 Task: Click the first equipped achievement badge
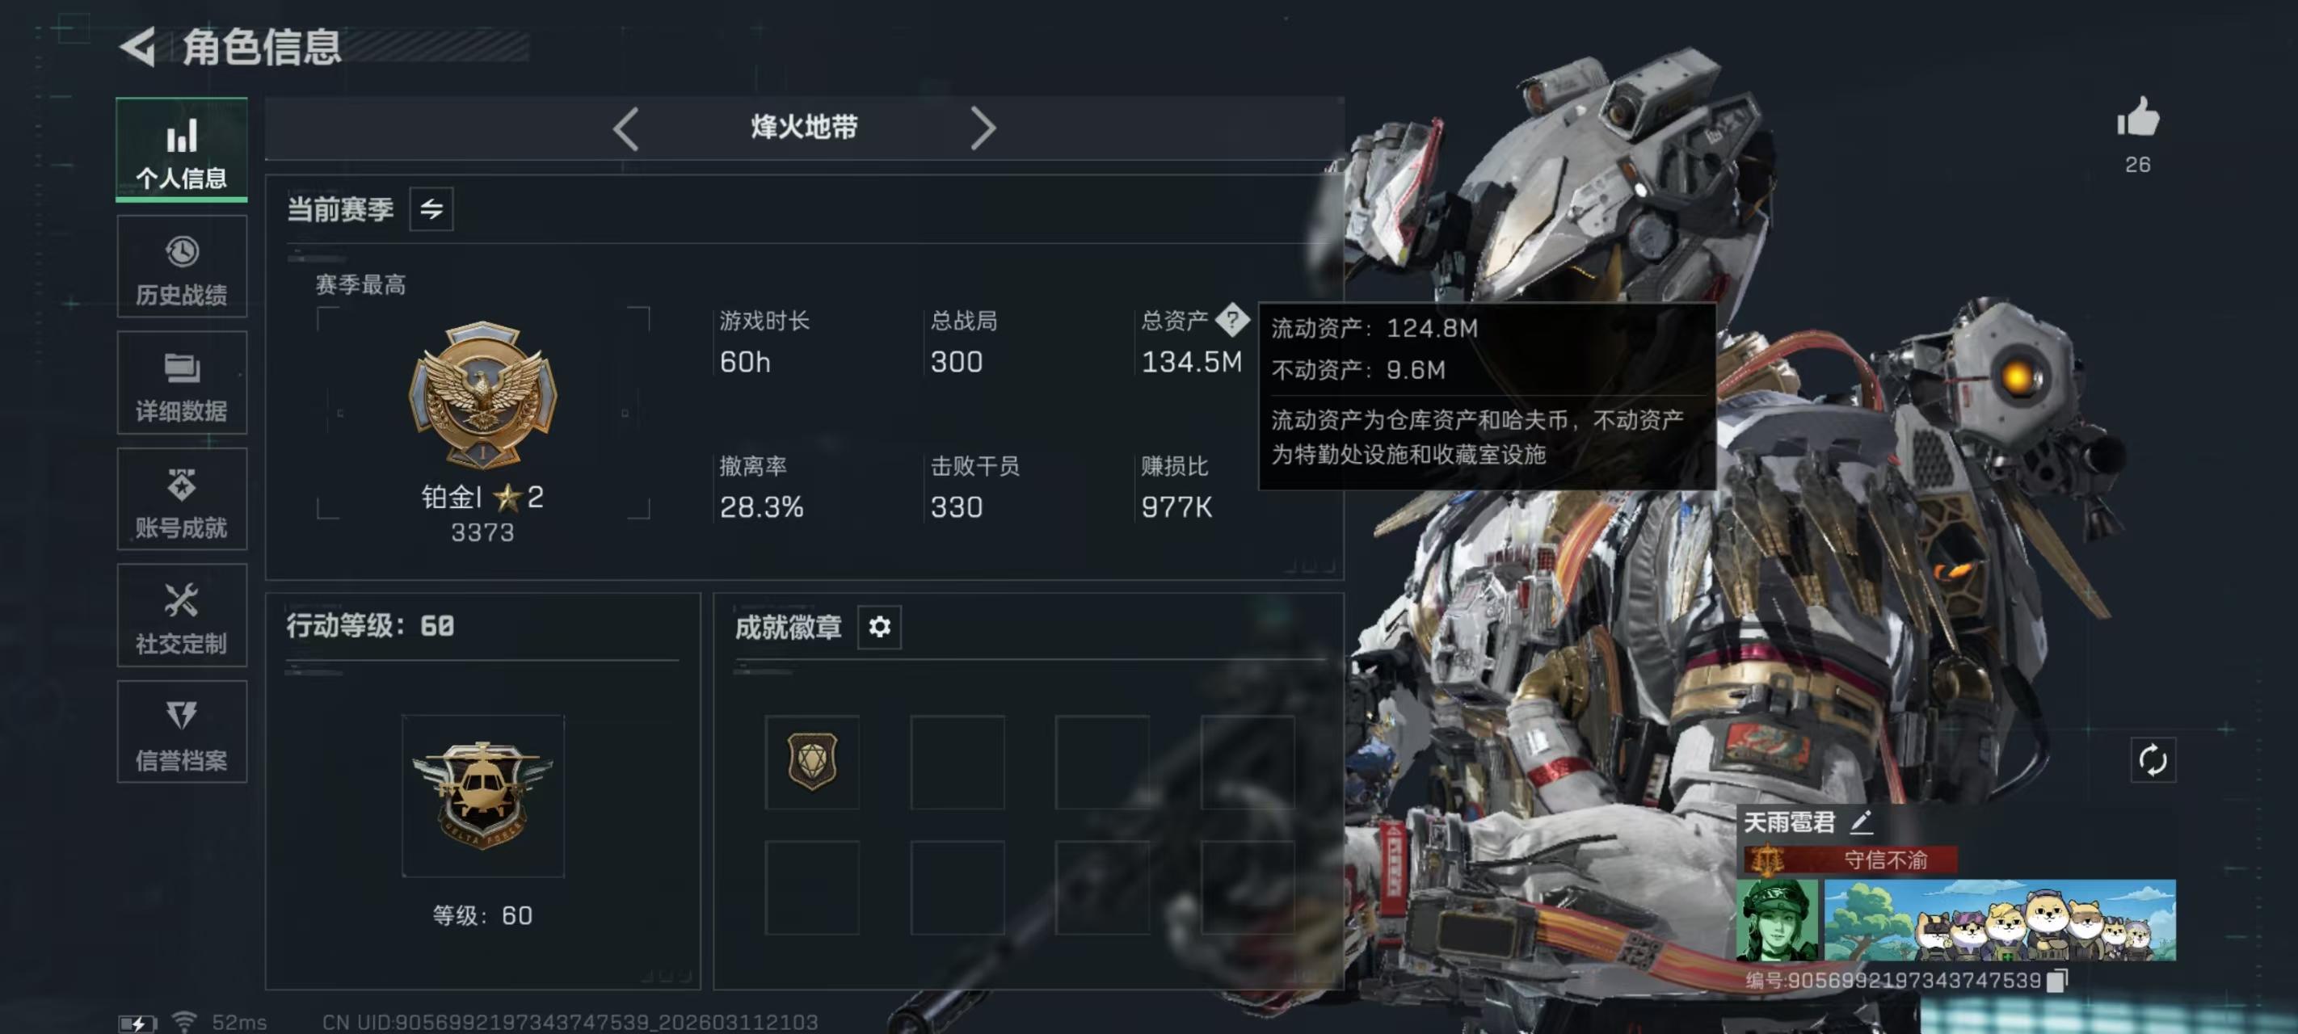click(x=812, y=762)
